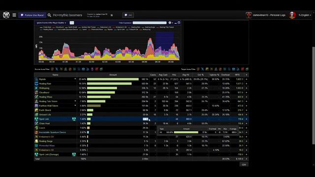Click the Healing Rain spell icon
Image resolution: width=315 pixels, height=177 pixels.
[x=36, y=84]
